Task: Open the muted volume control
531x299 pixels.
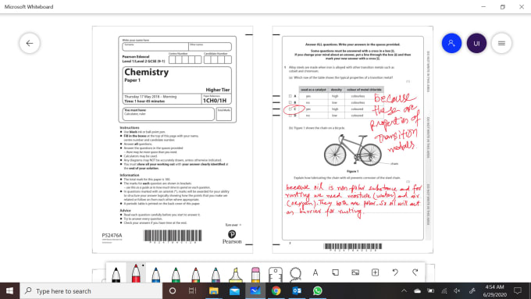Action: 457,291
